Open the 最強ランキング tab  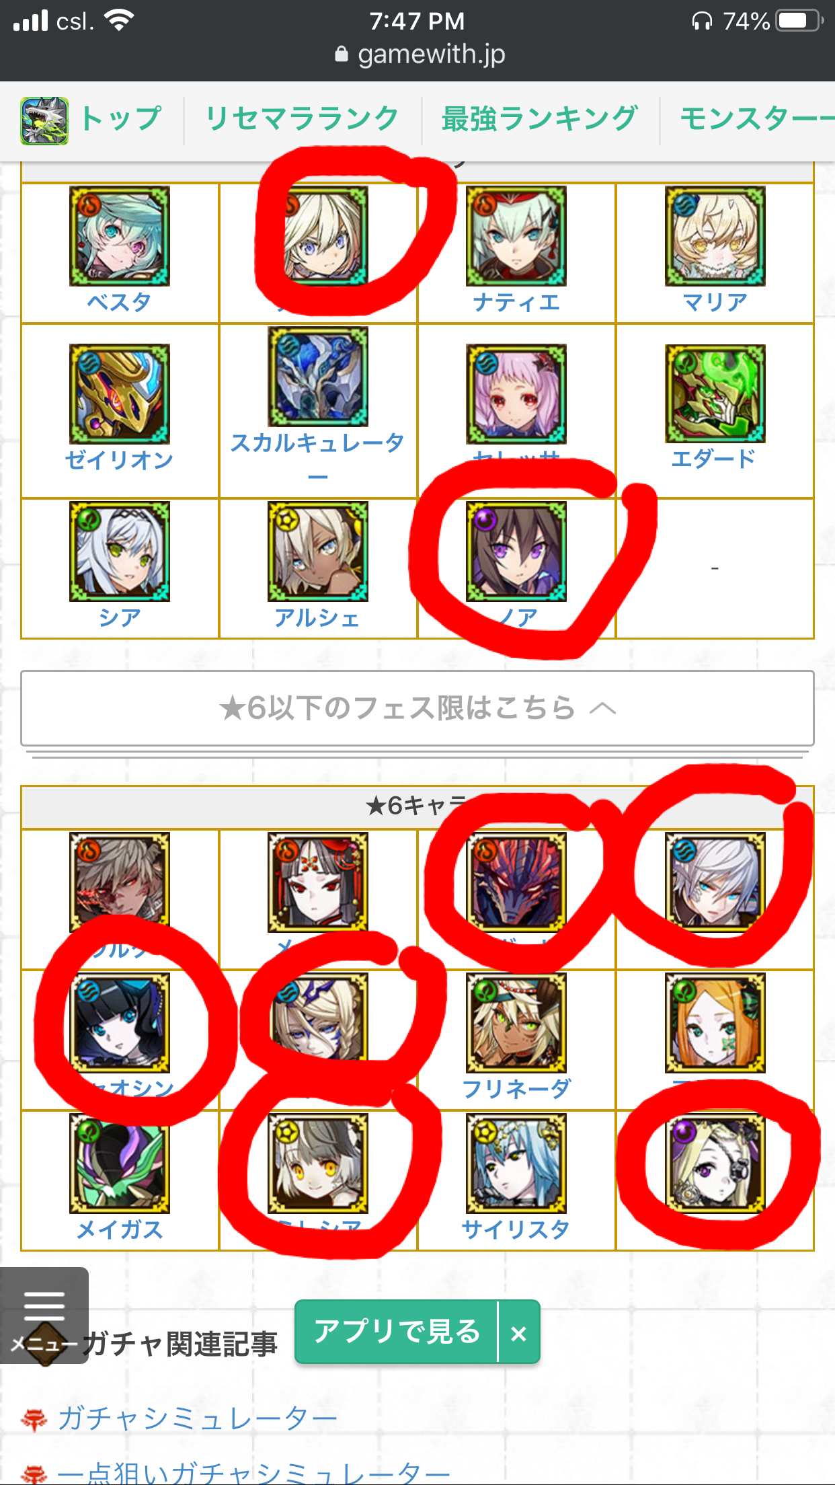540,120
